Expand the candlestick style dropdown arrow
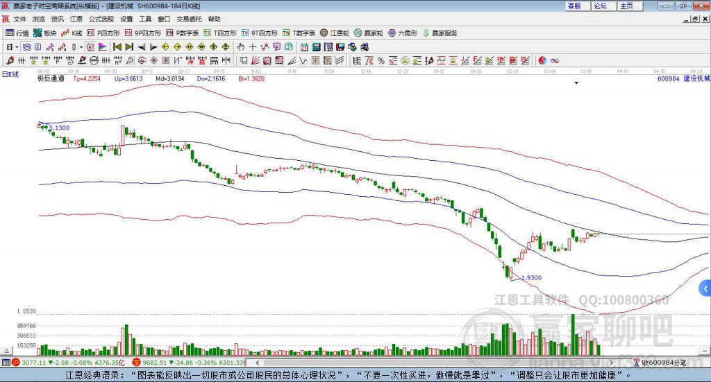Viewport: 711px width, 382px height. [81, 47]
